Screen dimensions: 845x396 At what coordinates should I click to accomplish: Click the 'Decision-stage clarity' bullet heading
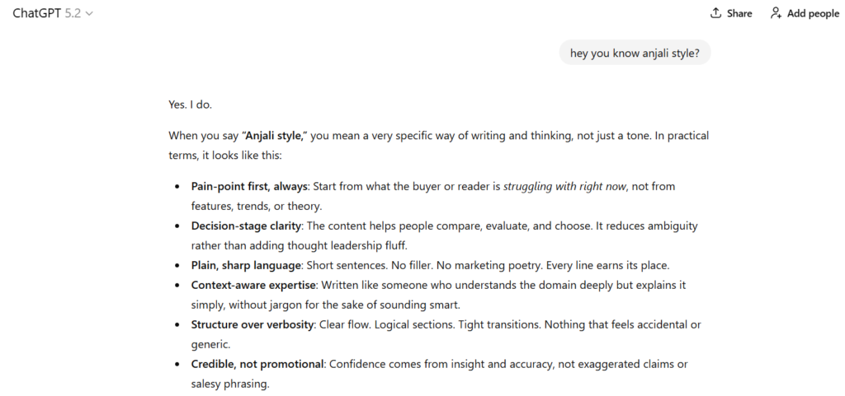pyautogui.click(x=246, y=226)
